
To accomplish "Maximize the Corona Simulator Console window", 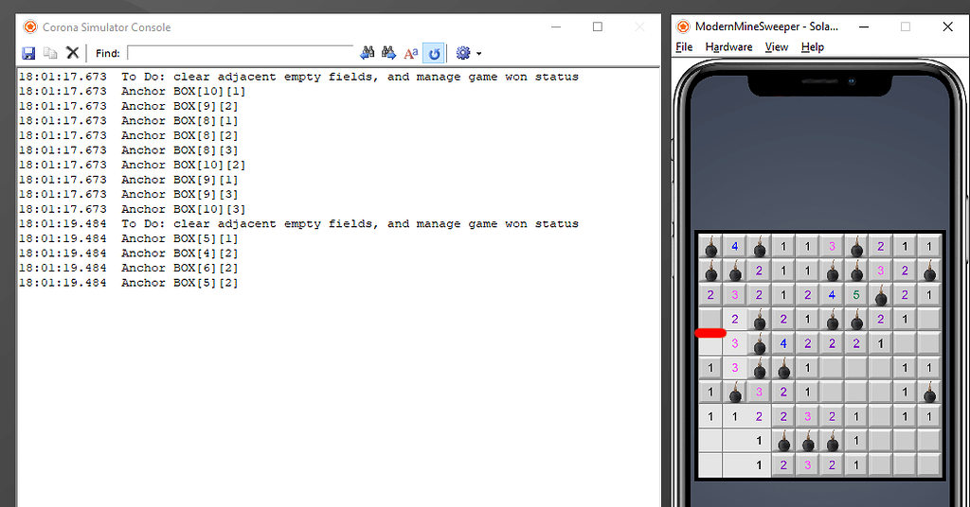I will tap(598, 26).
